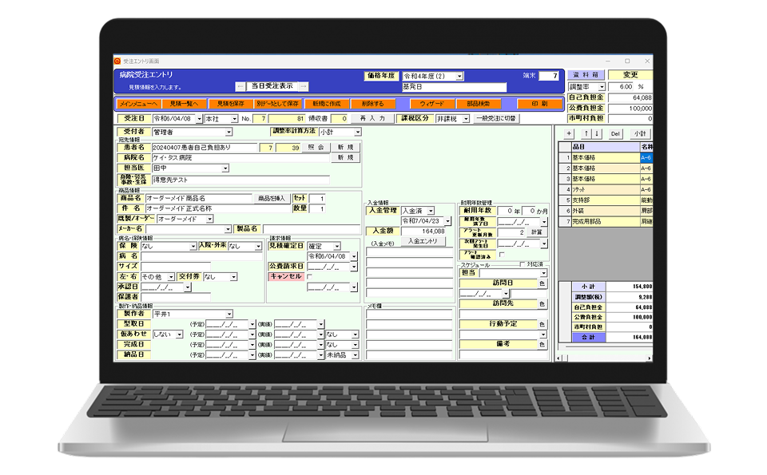Click the Del button above item list
Viewport: 767px width, 475px height.
tap(615, 133)
